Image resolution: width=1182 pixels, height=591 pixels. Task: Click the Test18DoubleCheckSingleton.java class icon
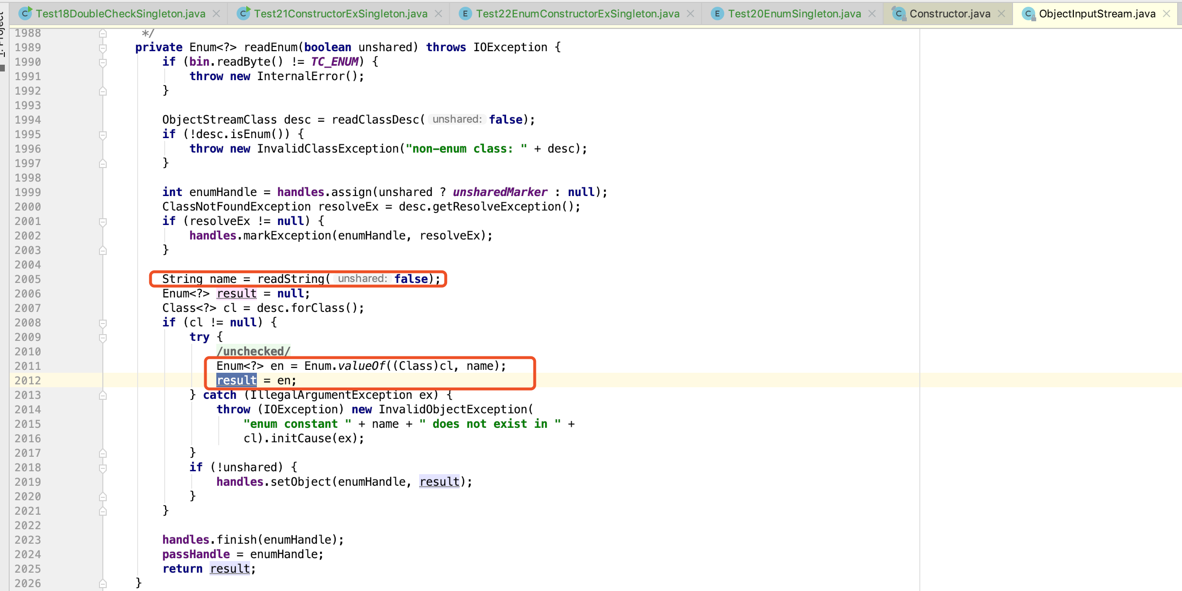[x=25, y=14]
